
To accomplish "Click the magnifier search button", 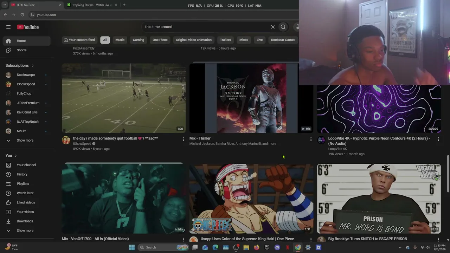I will (x=283, y=27).
